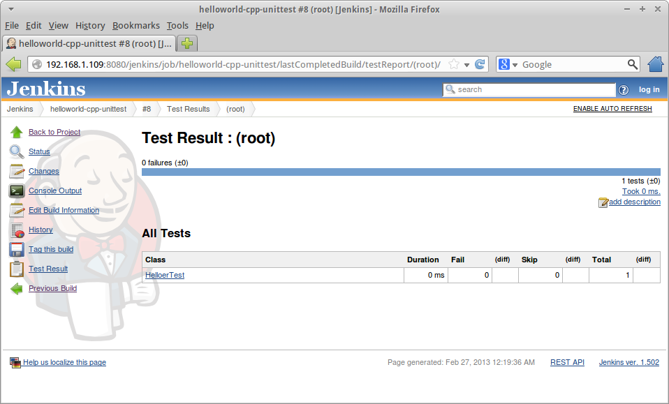Image resolution: width=669 pixels, height=404 pixels.
Task: Select the helloworld-cpp-unittest #8 browser tab
Action: (89, 43)
